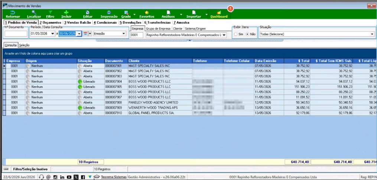
Task: Collapse the filter panel with the chevron
Action: [189, 41]
